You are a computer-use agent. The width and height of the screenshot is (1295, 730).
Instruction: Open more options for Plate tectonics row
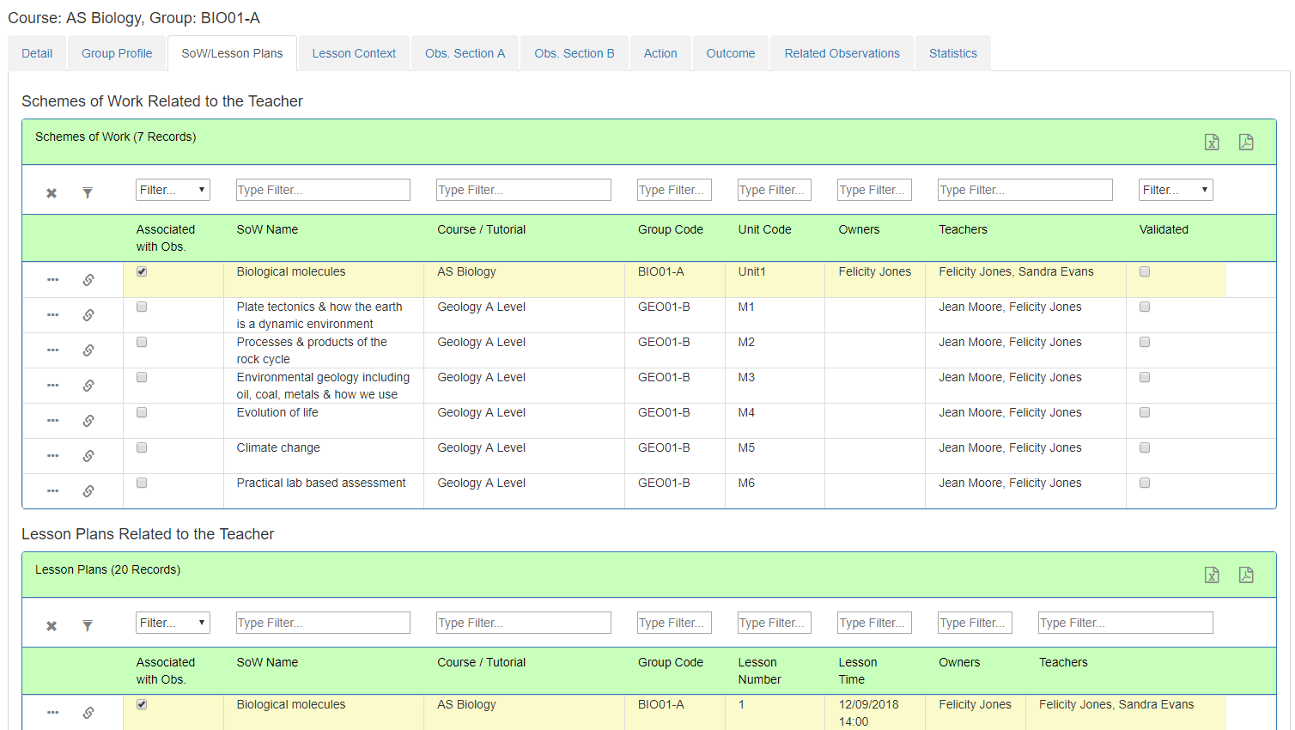[x=53, y=315]
